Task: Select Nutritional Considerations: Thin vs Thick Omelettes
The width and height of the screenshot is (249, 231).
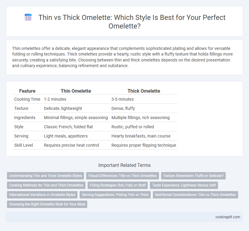Action: pyautogui.click(x=195, y=195)
